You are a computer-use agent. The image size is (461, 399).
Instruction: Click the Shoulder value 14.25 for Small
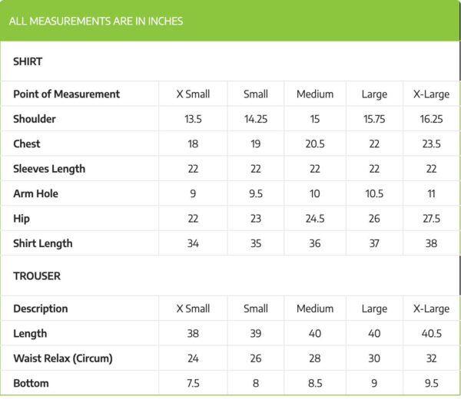point(256,119)
